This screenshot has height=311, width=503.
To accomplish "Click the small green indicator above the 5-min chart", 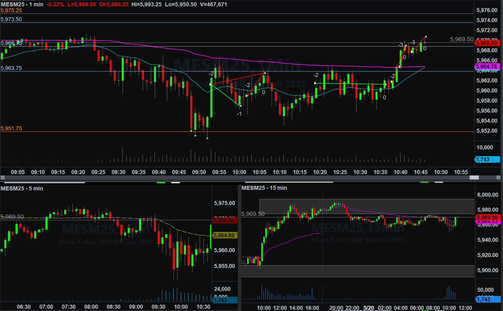I will [161, 182].
